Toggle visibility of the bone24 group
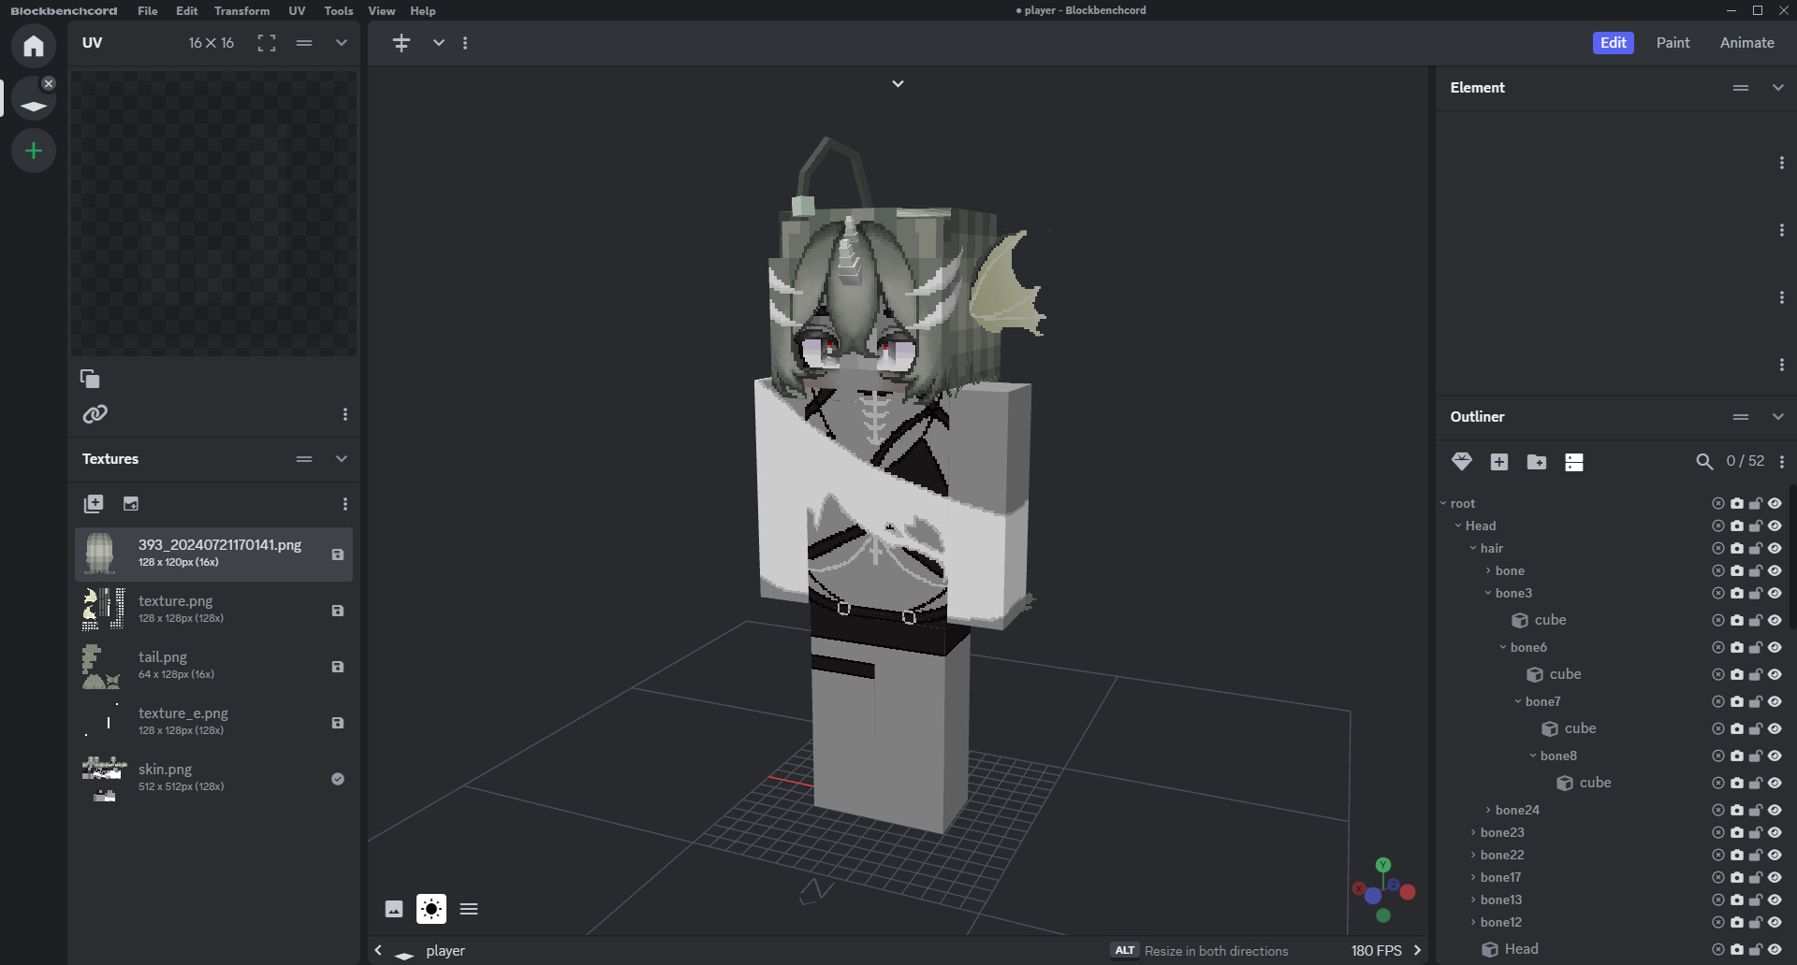This screenshot has height=965, width=1797. (1775, 811)
